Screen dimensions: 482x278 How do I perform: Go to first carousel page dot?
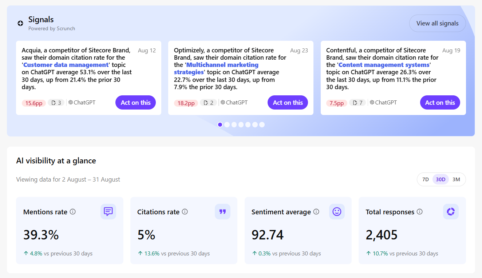point(220,124)
